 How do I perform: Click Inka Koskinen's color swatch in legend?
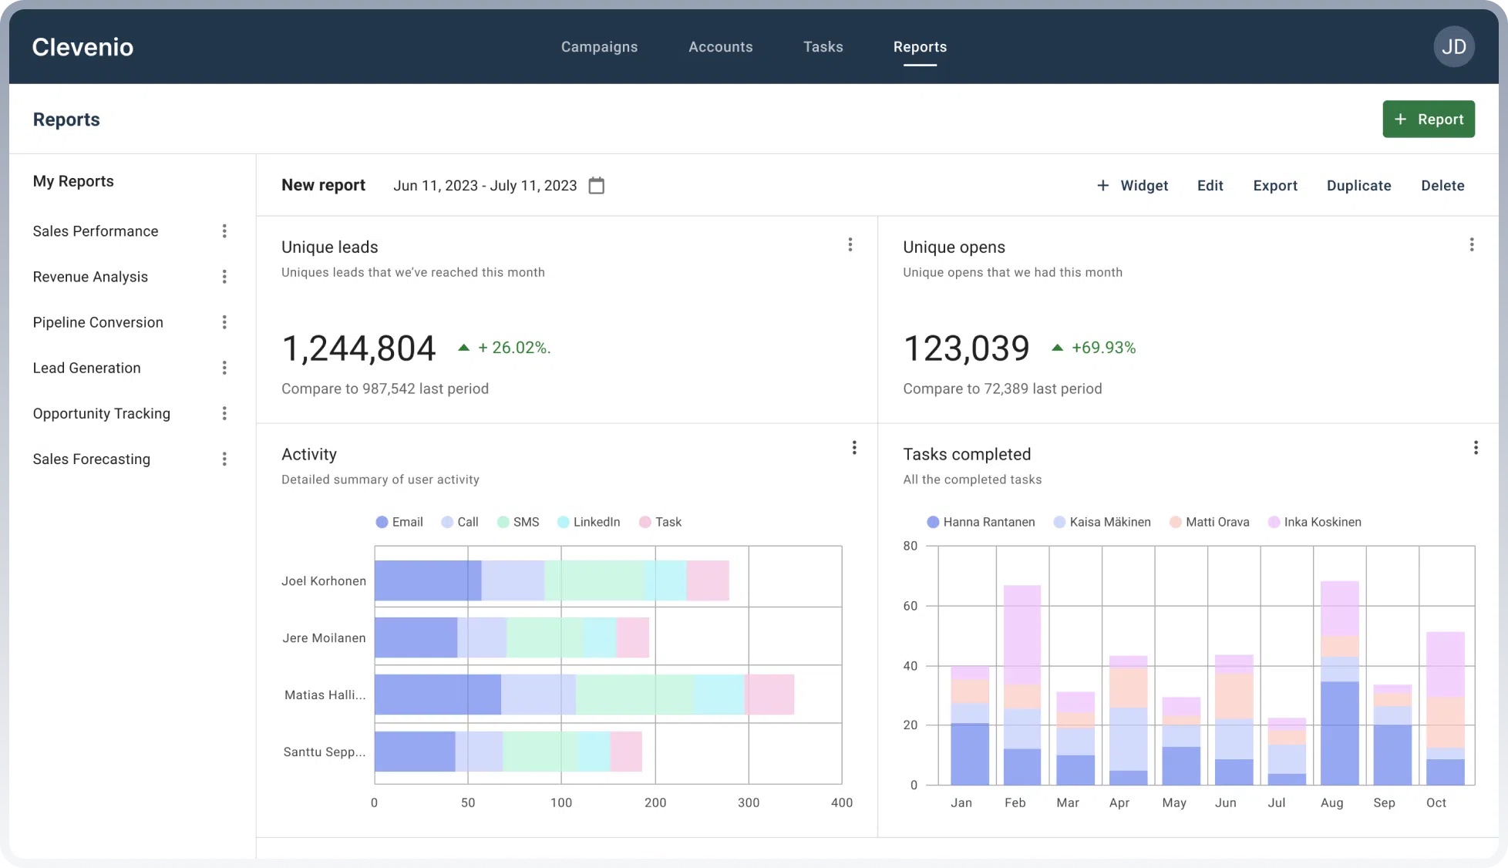tap(1274, 522)
